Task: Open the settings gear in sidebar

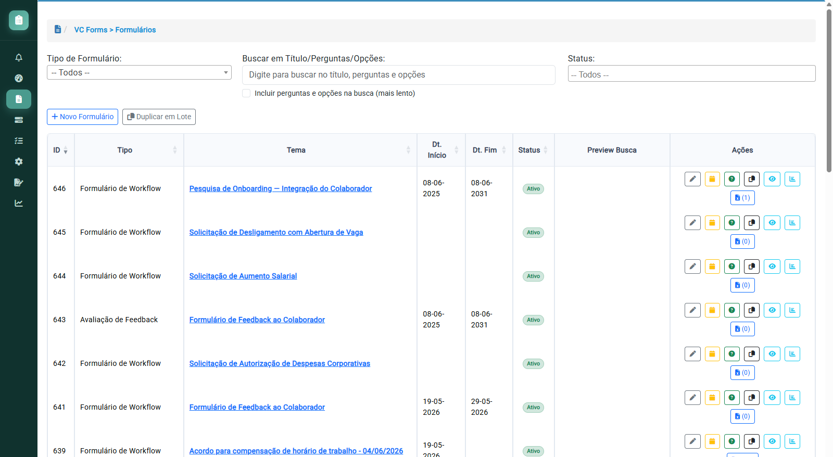Action: pos(19,161)
